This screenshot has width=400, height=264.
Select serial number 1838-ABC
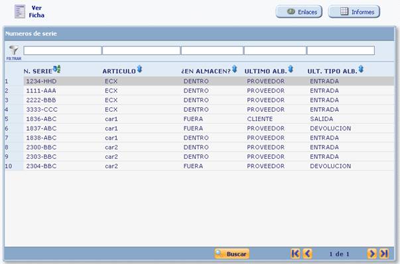(x=41, y=138)
